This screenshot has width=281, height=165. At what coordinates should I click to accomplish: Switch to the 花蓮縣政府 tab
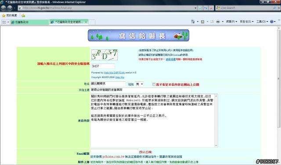[29, 22]
